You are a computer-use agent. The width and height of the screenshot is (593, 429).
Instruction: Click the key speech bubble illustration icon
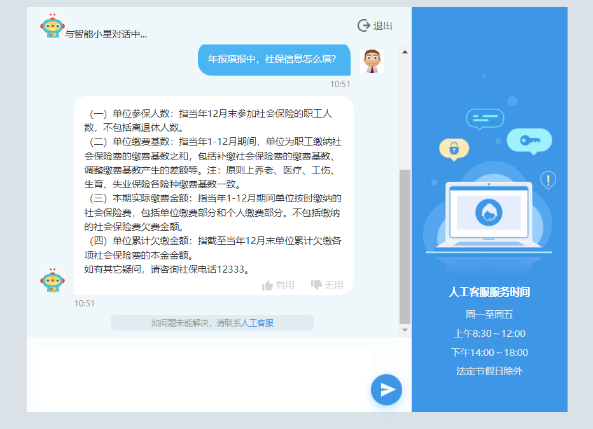[x=529, y=141]
